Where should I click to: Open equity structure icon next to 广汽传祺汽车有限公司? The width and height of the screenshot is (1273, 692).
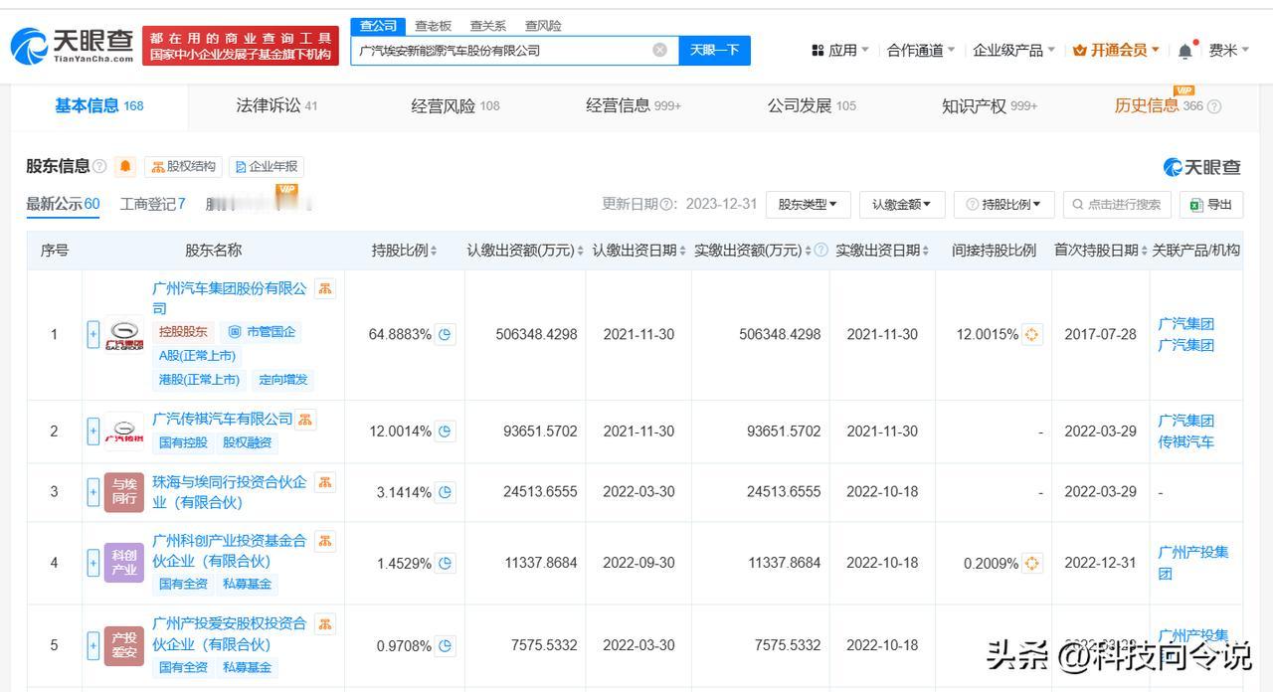coord(306,419)
